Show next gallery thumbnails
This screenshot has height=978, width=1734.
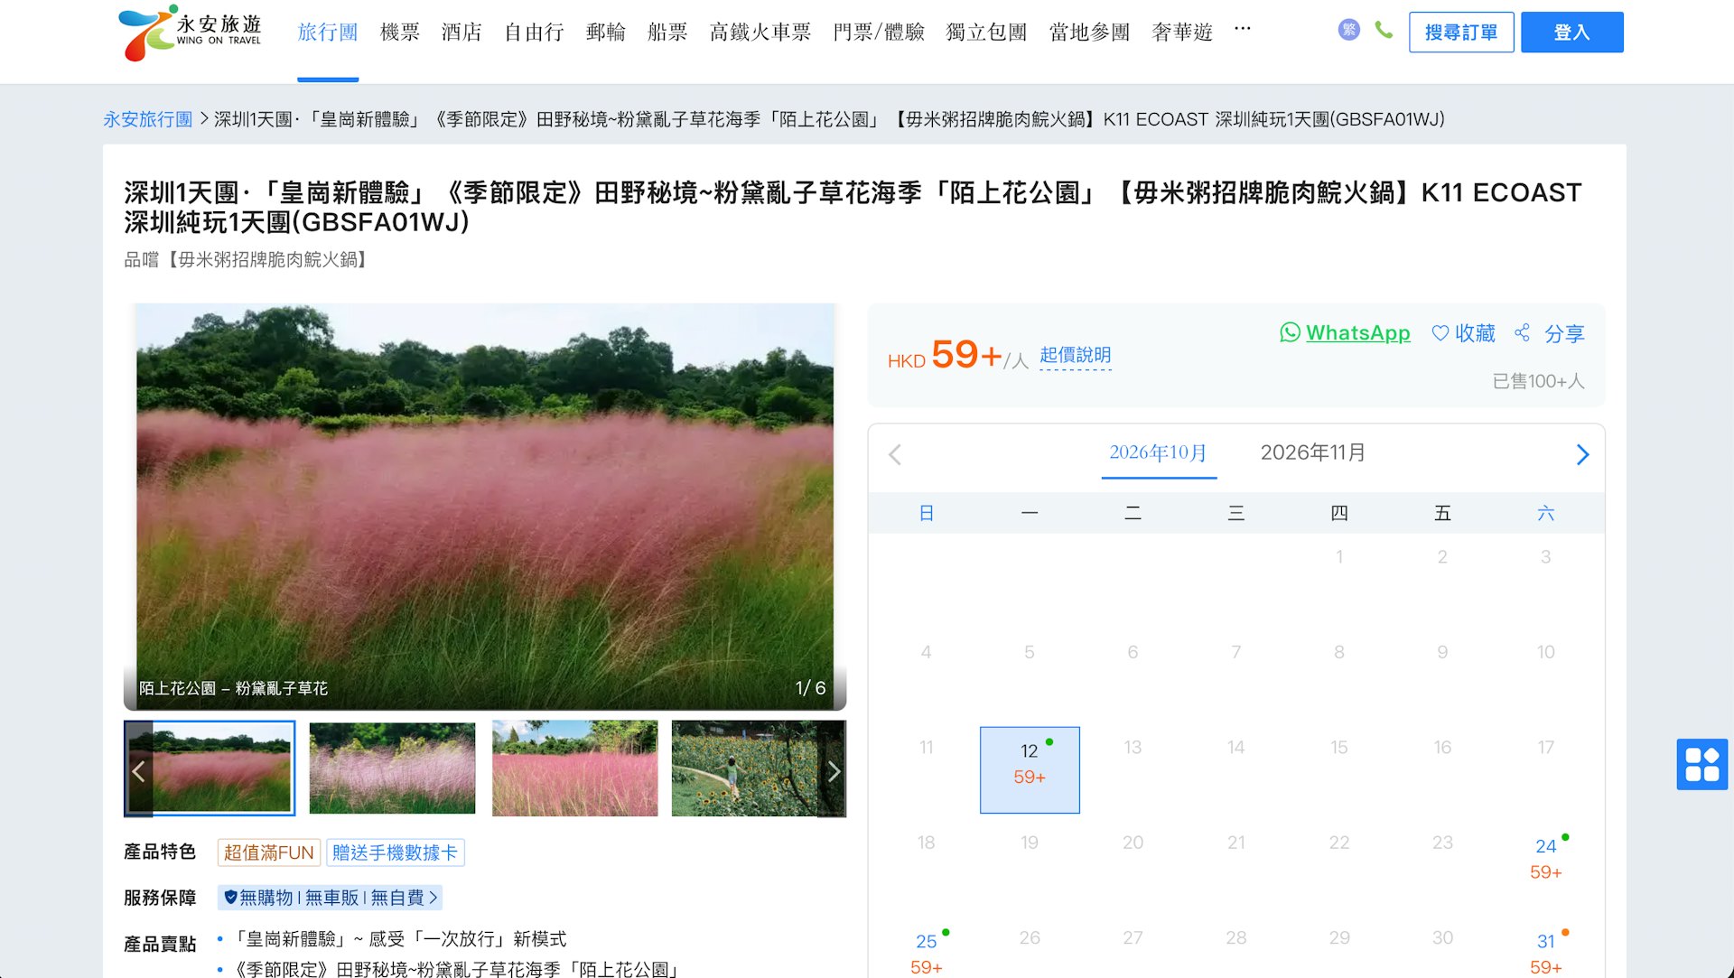click(834, 770)
